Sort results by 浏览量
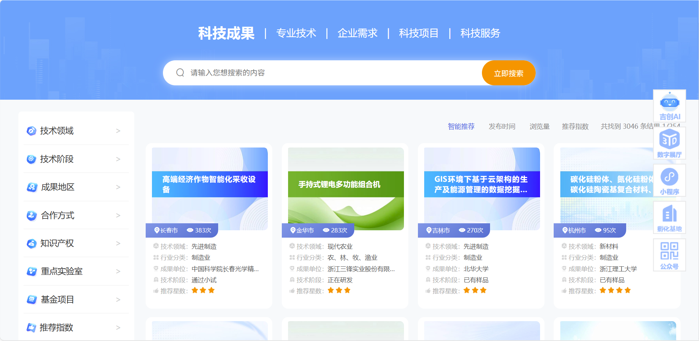699x341 pixels. click(x=539, y=127)
